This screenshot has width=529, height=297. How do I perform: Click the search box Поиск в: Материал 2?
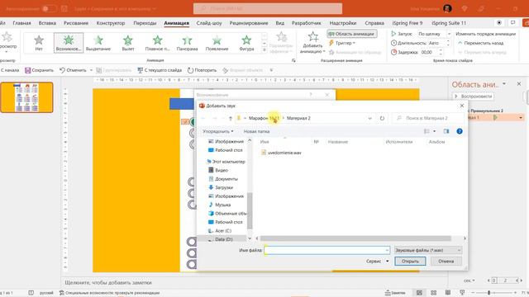[428, 118]
